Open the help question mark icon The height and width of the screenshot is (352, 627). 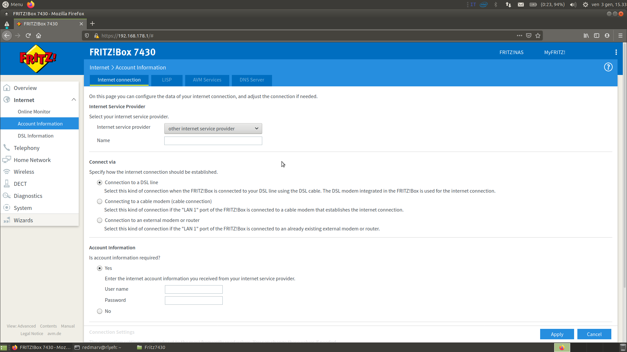tap(608, 67)
